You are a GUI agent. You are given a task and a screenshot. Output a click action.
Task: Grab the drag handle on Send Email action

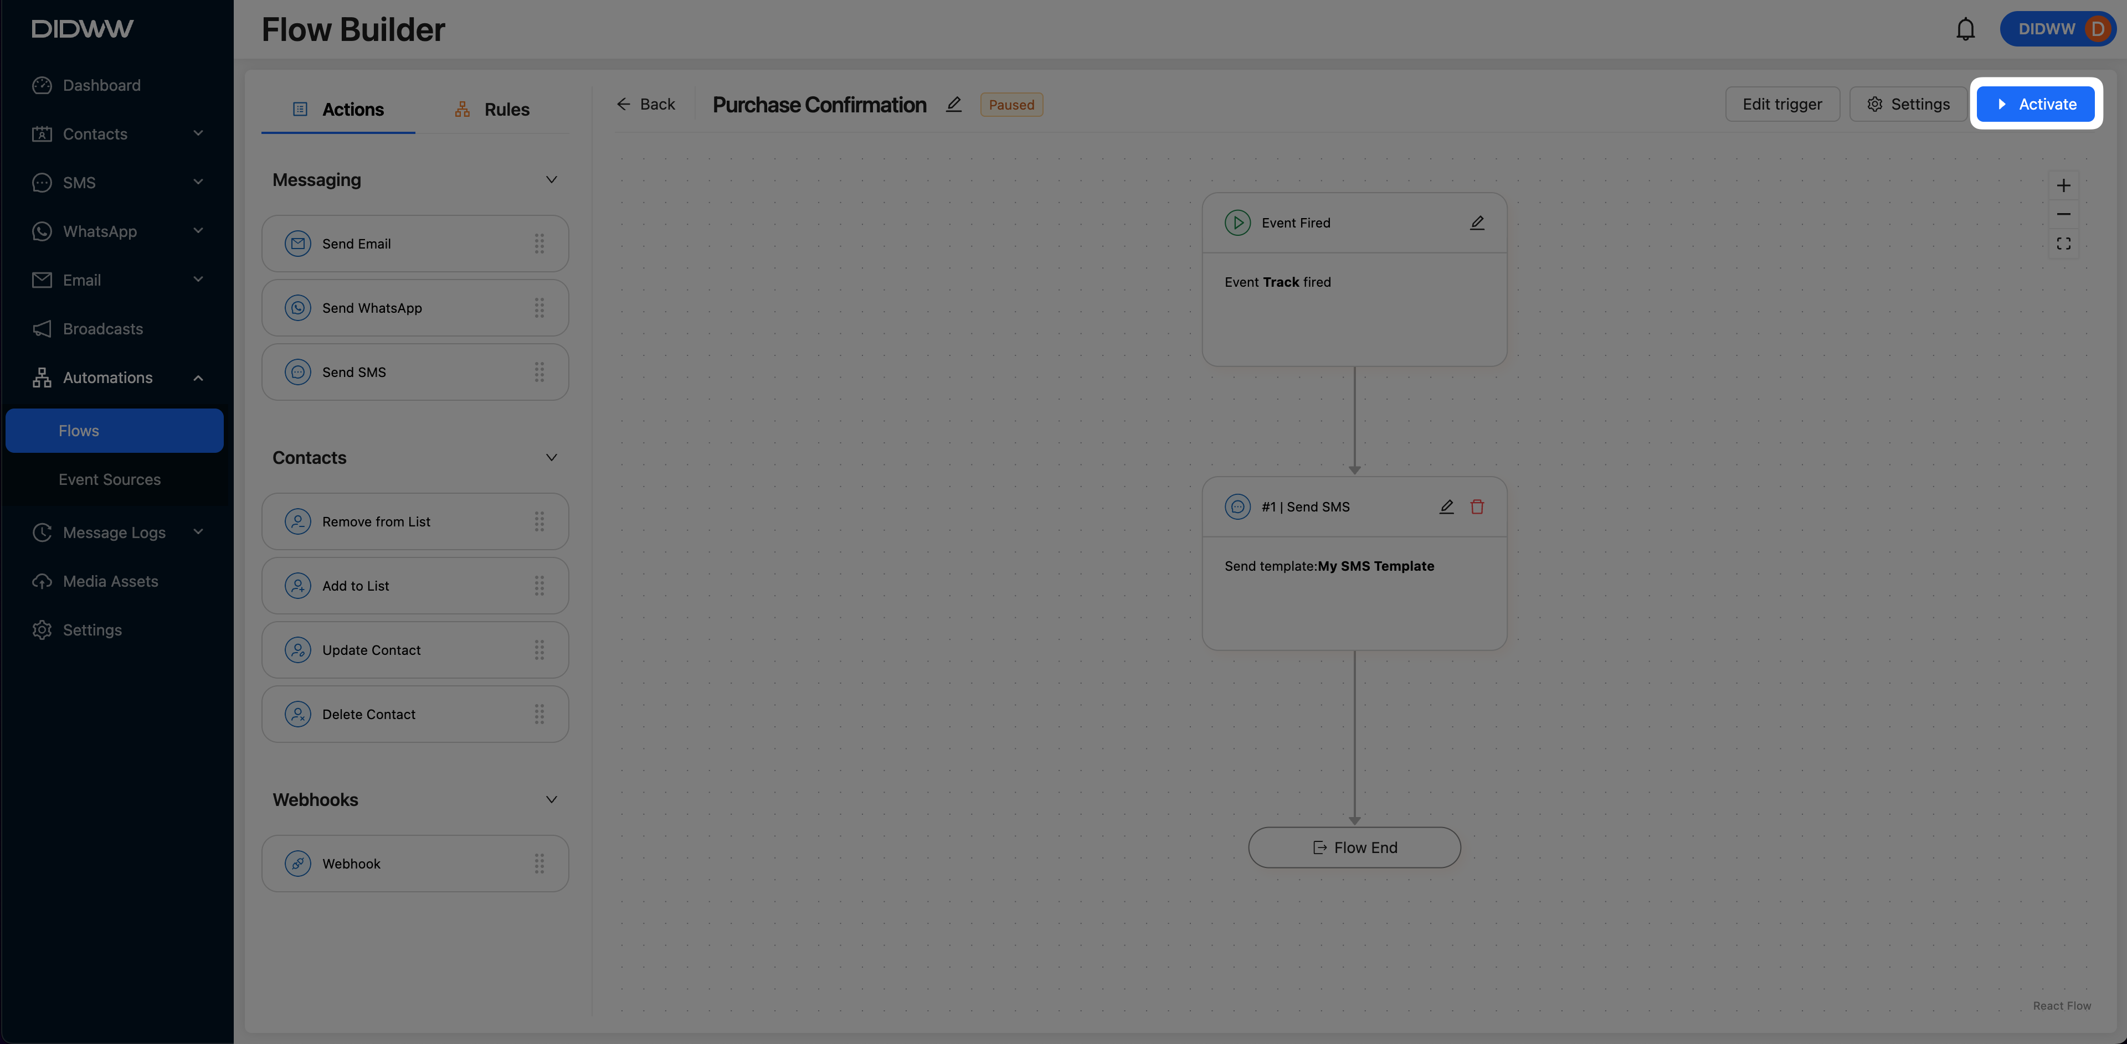click(539, 244)
